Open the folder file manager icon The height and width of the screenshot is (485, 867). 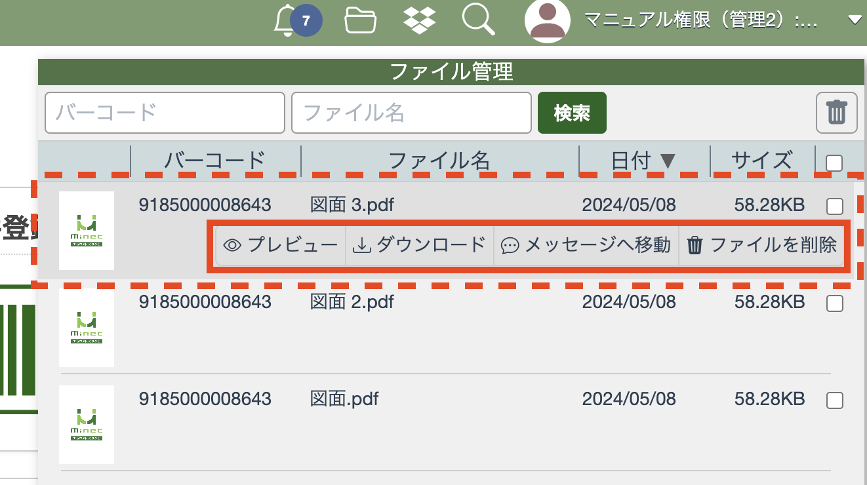pos(361,20)
